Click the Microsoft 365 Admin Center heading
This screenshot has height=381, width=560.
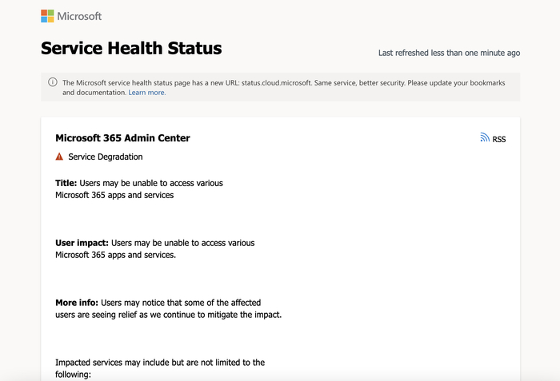122,138
